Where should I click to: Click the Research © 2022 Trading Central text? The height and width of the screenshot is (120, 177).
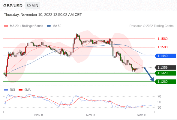(x=152, y=26)
